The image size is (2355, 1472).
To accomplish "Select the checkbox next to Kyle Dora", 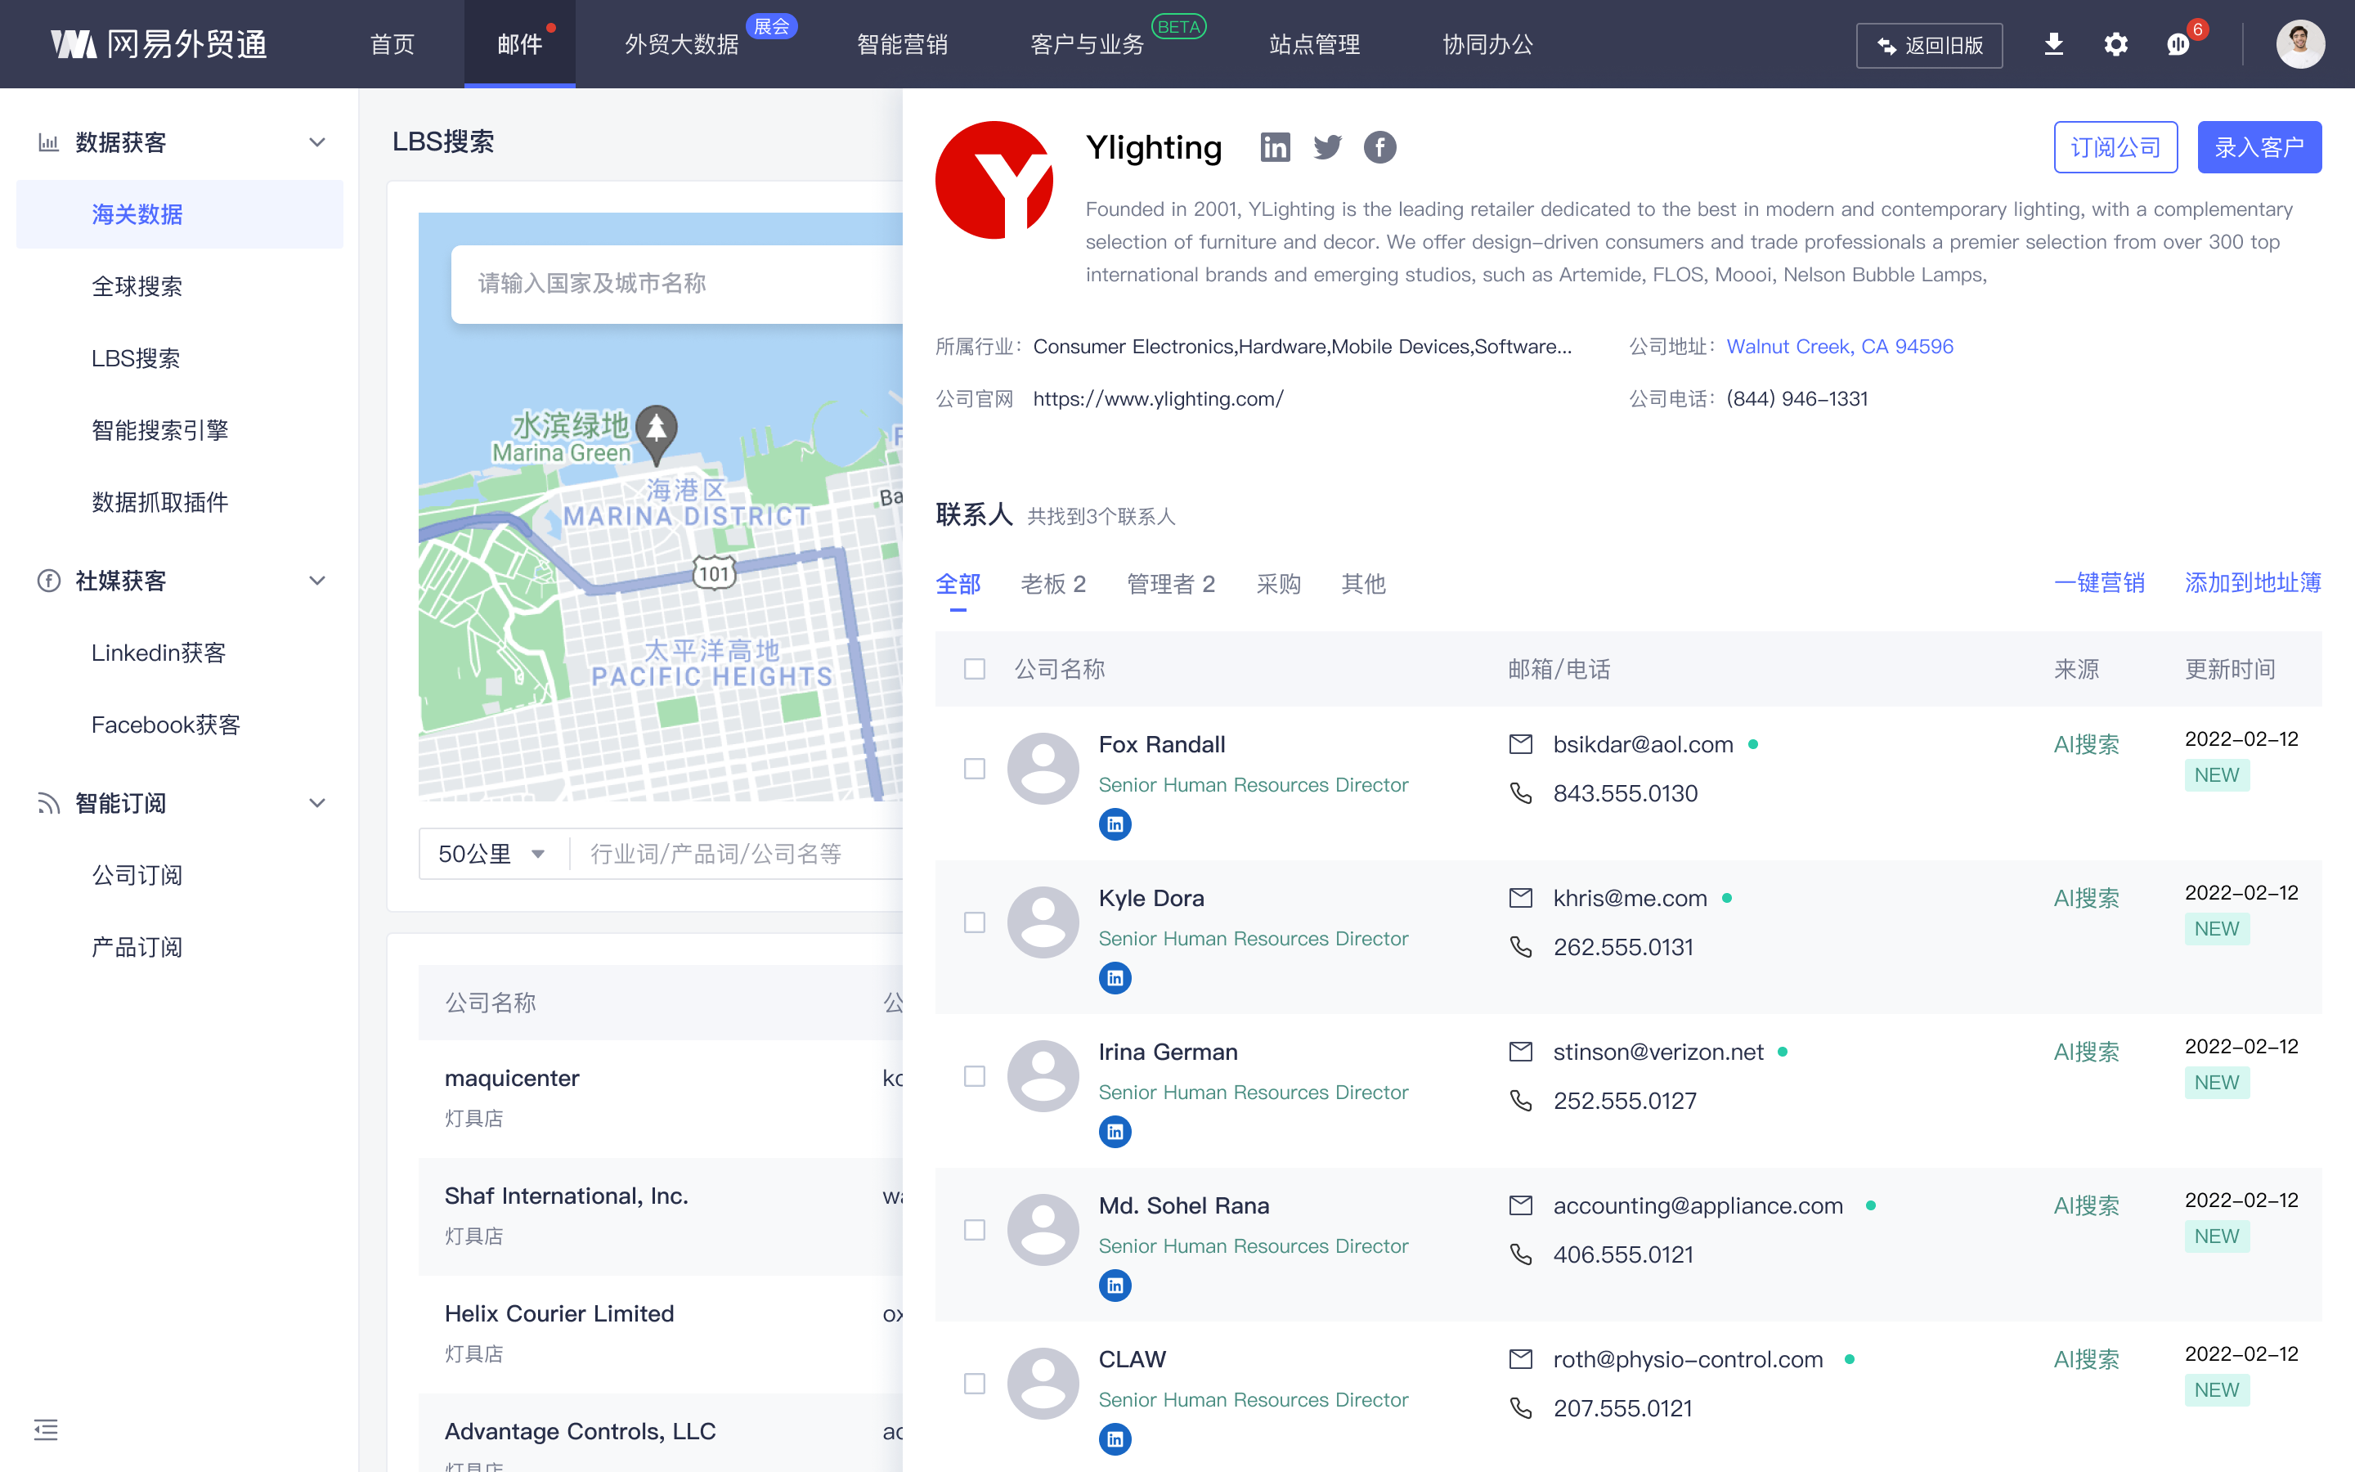I will [x=973, y=922].
